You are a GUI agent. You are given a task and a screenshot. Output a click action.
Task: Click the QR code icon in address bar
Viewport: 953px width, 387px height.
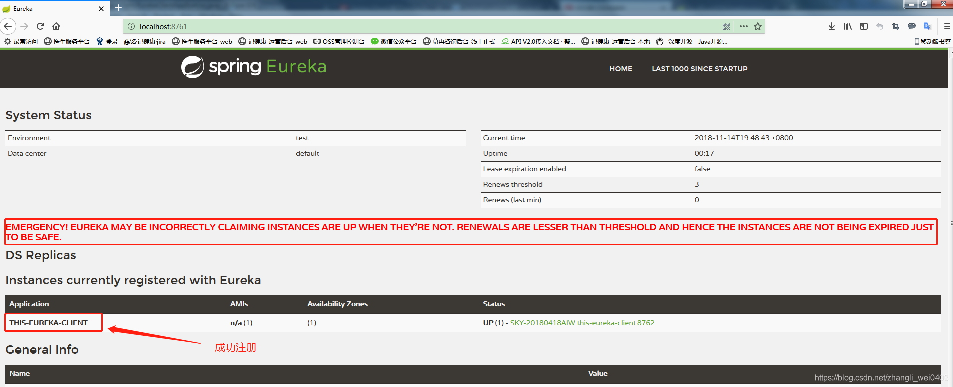point(726,26)
